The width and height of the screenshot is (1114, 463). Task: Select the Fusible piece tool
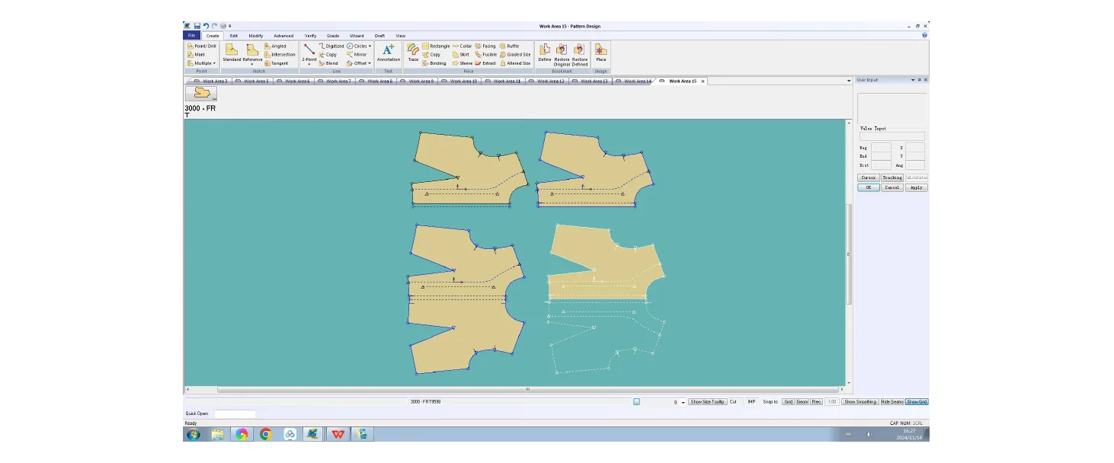(x=486, y=55)
